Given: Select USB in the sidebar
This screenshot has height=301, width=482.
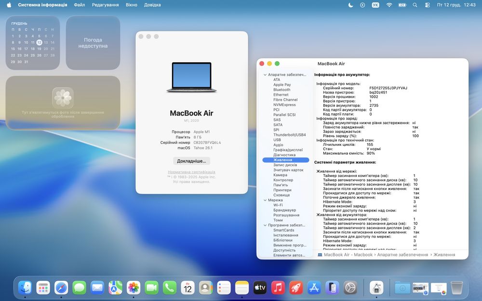Looking at the screenshot, I should [277, 140].
